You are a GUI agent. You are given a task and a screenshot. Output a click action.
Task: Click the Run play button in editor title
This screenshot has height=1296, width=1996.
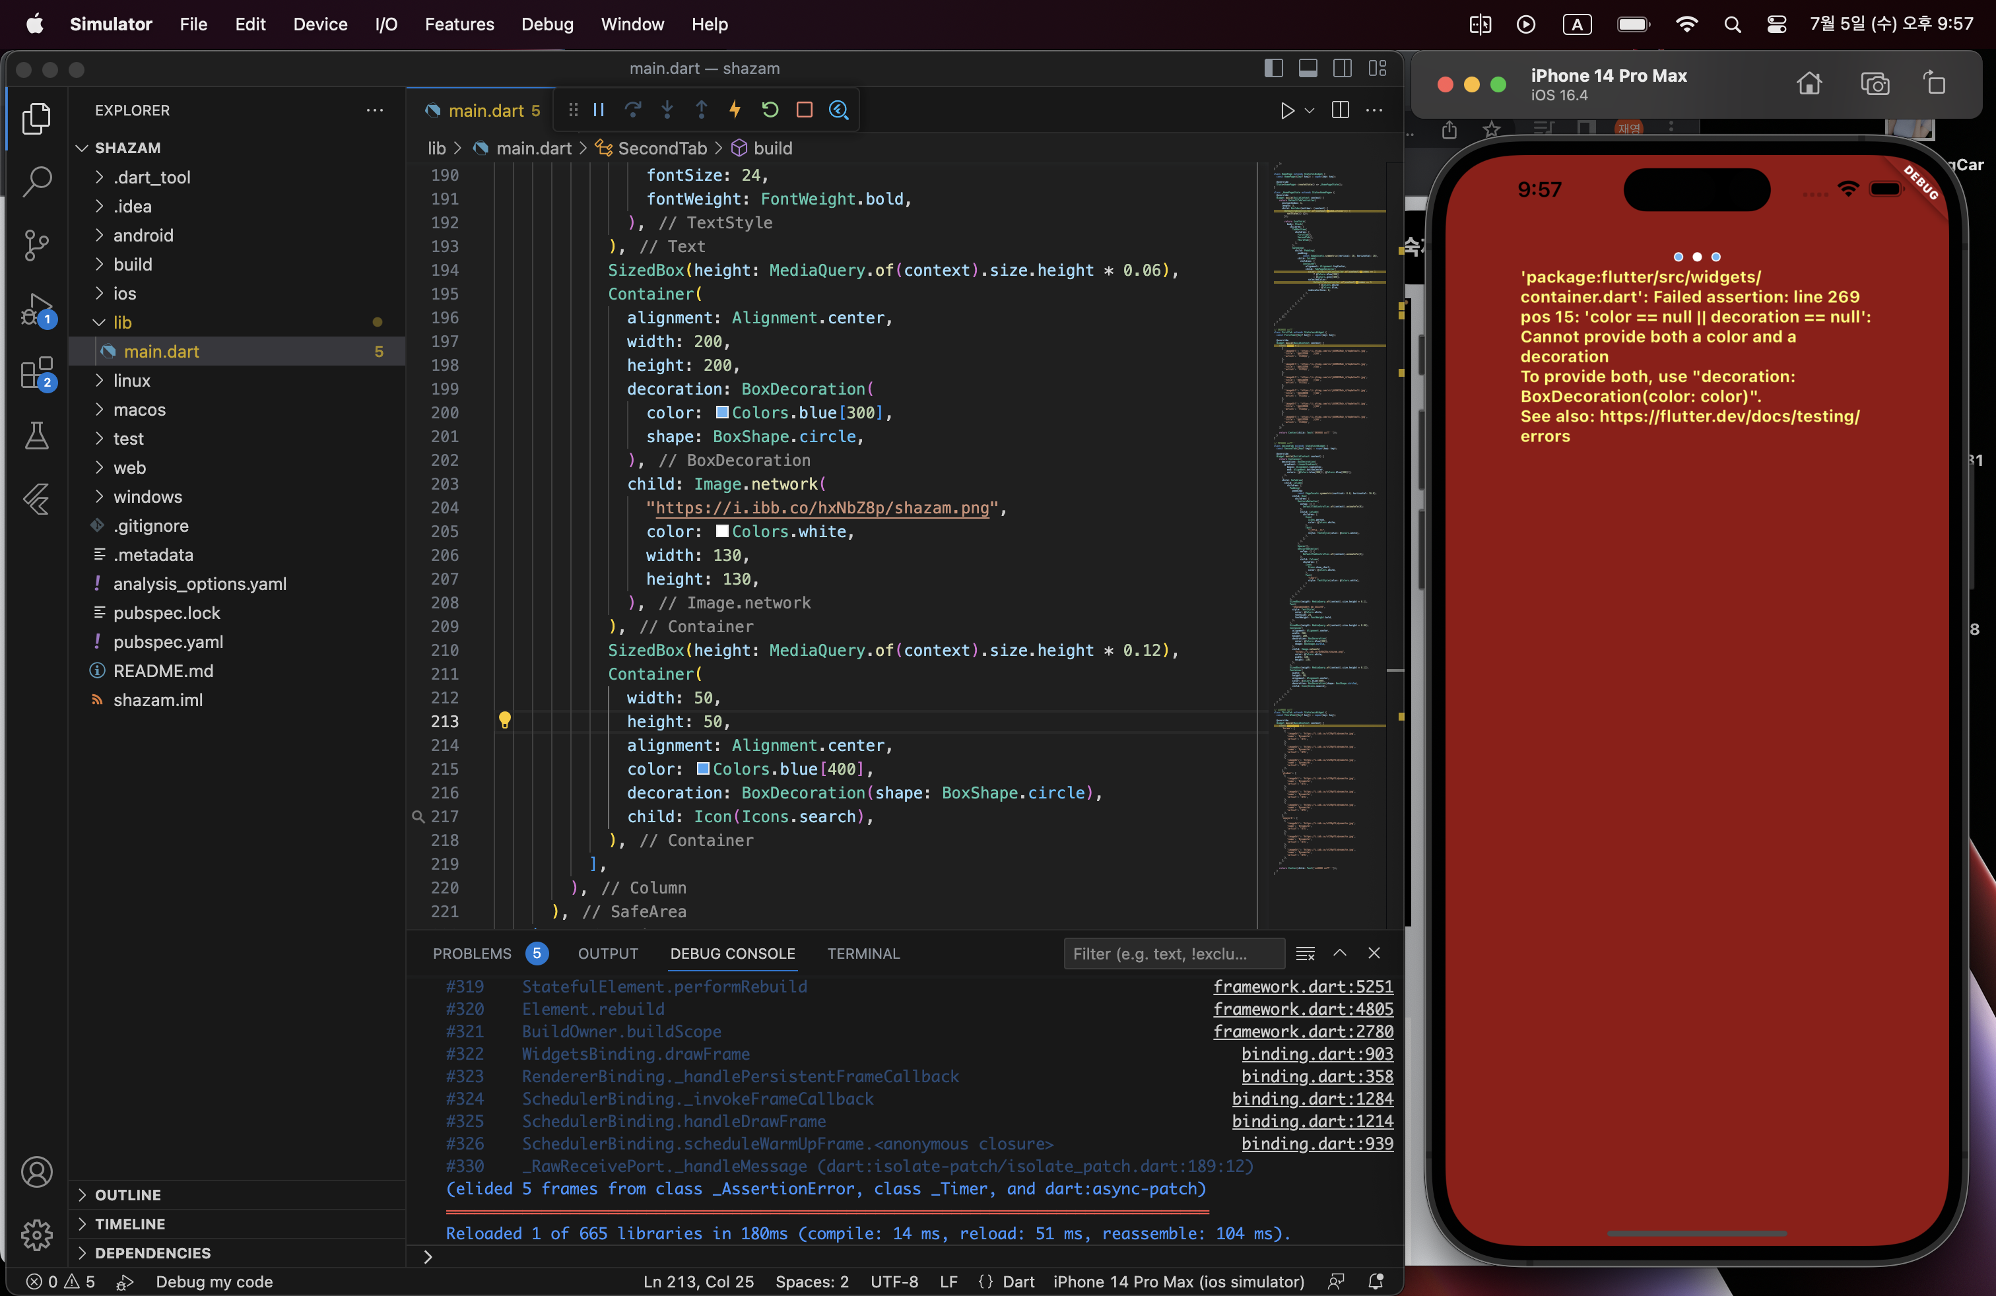(1286, 111)
